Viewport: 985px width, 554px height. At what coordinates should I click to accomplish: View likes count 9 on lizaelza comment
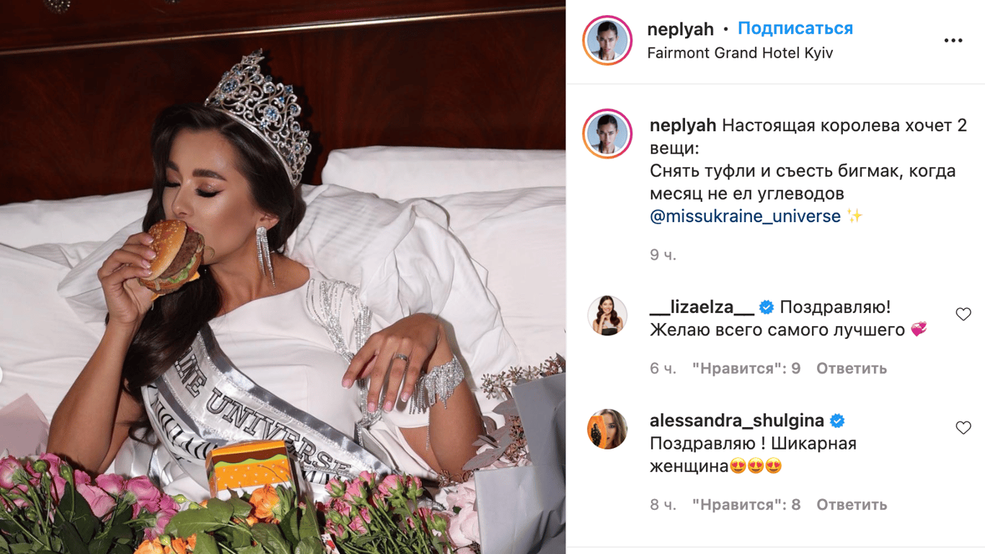pos(746,369)
